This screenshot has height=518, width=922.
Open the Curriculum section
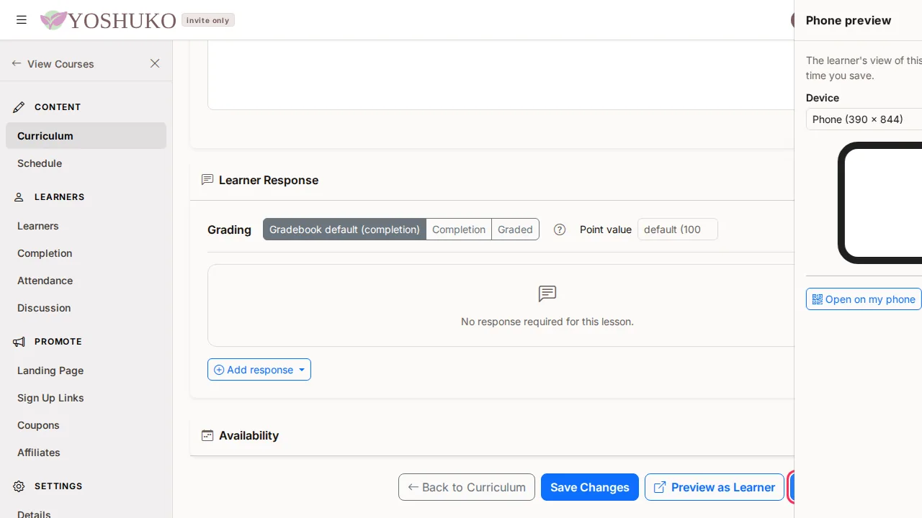coord(86,135)
